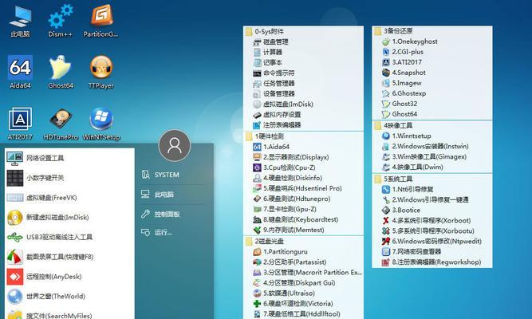Viewport: 532px width, 319px height.
Task: Launch 3.Wim映像工具(Gimagex)
Action: pyautogui.click(x=432, y=157)
